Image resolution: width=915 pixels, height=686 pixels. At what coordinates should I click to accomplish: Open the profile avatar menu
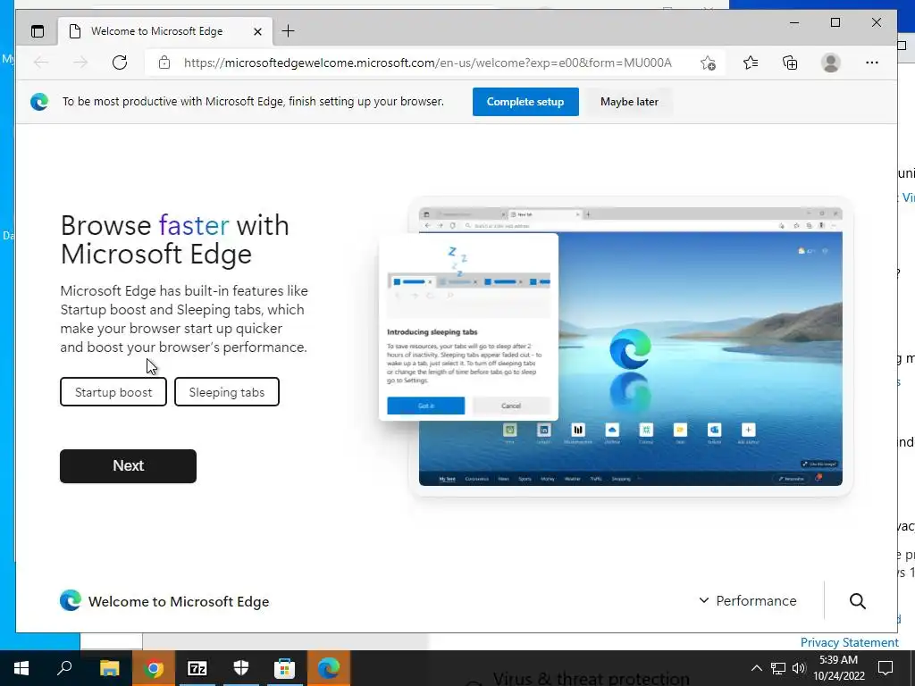830,63
